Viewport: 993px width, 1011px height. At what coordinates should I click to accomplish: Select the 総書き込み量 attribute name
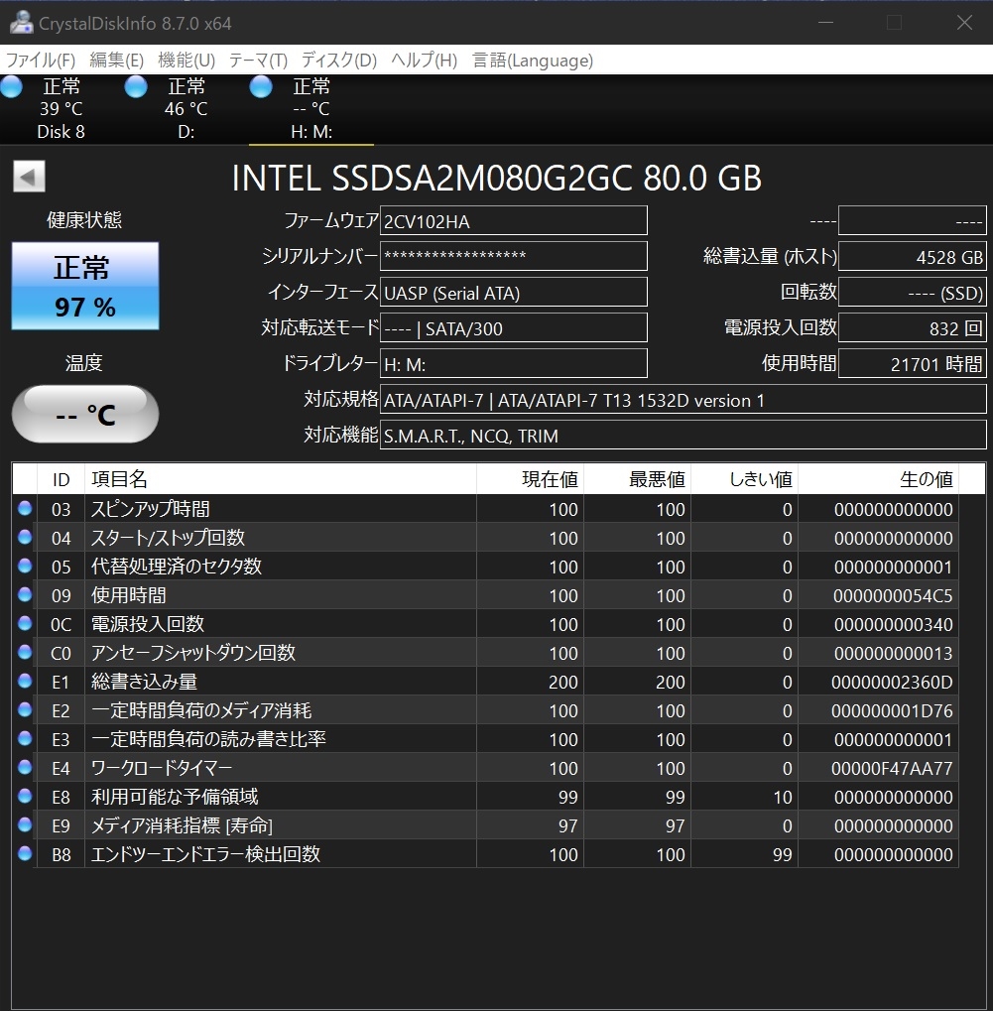click(144, 682)
